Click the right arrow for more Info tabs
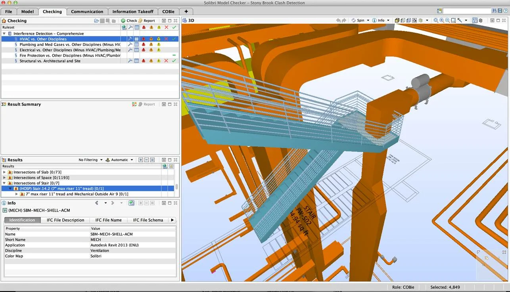This screenshot has width=510, height=292. coord(172,220)
